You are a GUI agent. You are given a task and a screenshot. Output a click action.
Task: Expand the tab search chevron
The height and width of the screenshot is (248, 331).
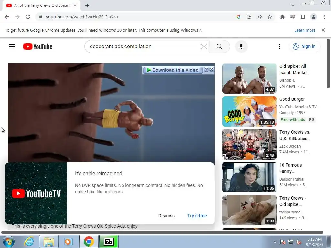292,5
